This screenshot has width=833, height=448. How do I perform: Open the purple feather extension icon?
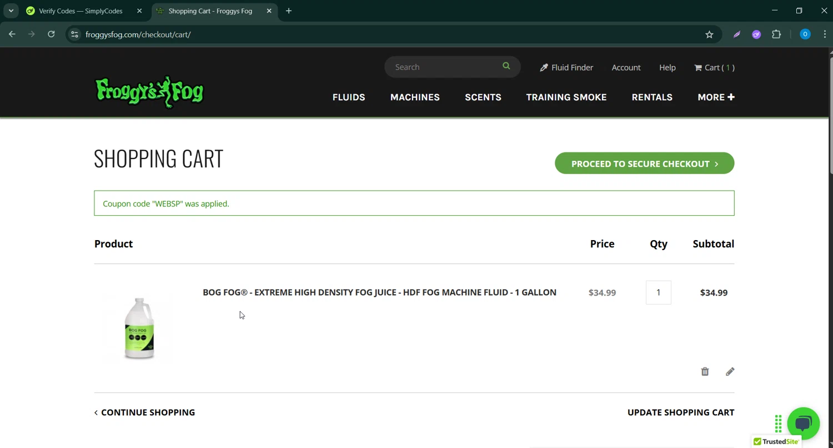(x=737, y=34)
